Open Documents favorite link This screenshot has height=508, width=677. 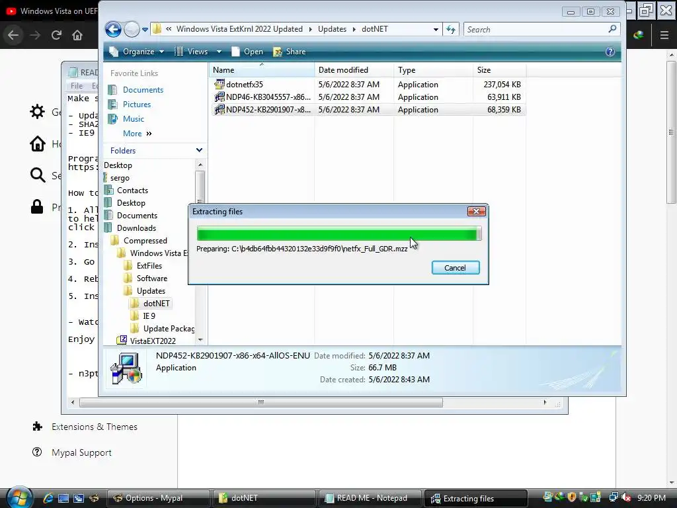point(143,90)
